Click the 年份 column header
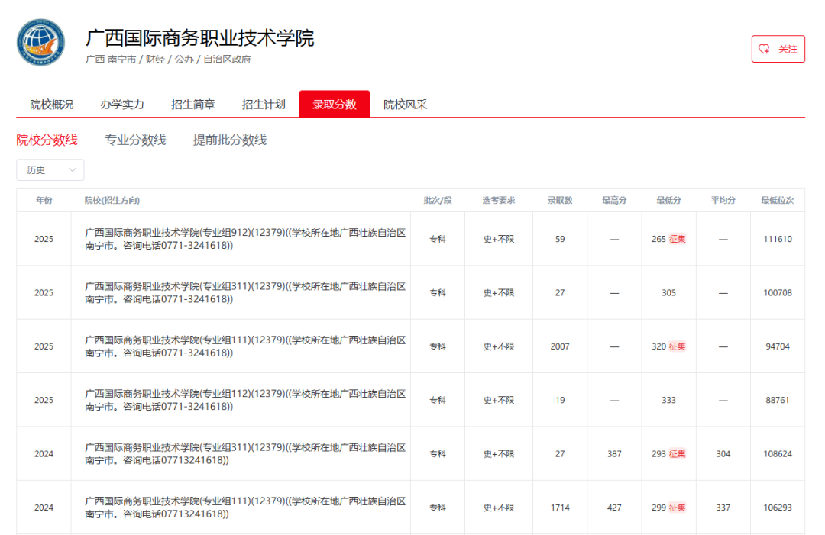Image resolution: width=825 pixels, height=535 pixels. (44, 200)
